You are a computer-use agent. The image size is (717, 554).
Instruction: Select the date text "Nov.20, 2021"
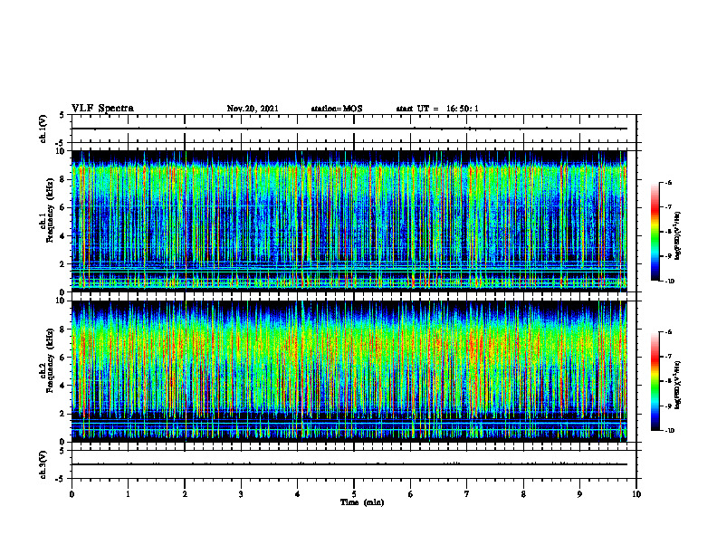(x=253, y=109)
